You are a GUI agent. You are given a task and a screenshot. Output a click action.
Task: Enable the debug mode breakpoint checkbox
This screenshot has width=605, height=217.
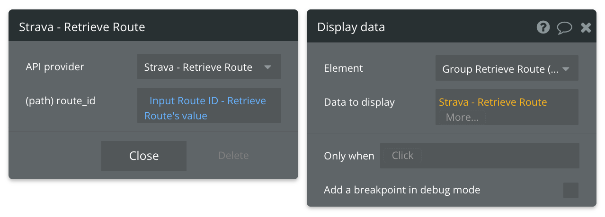pos(570,191)
